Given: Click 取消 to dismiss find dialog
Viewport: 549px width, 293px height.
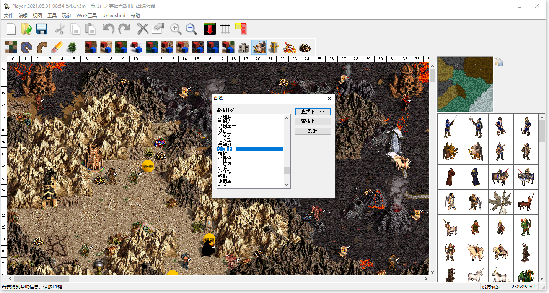Looking at the screenshot, I should click(313, 131).
